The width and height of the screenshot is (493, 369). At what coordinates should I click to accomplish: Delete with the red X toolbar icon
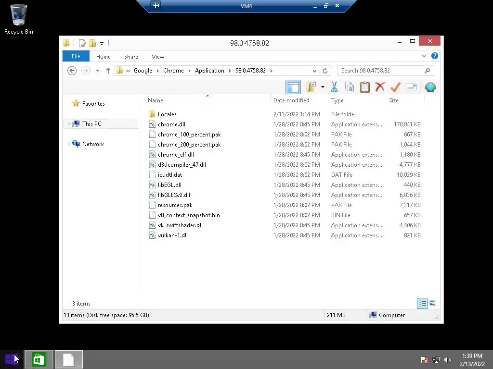click(380, 87)
